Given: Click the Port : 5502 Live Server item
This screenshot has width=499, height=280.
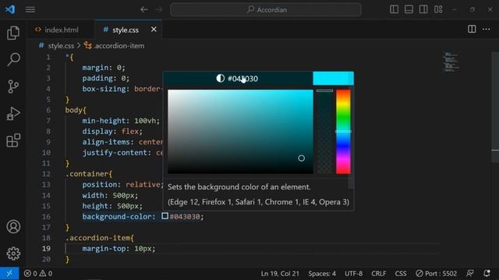Looking at the screenshot, I should click(436, 273).
